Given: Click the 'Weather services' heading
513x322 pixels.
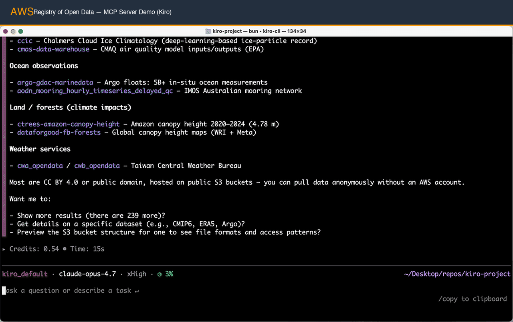Looking at the screenshot, I should (40, 149).
